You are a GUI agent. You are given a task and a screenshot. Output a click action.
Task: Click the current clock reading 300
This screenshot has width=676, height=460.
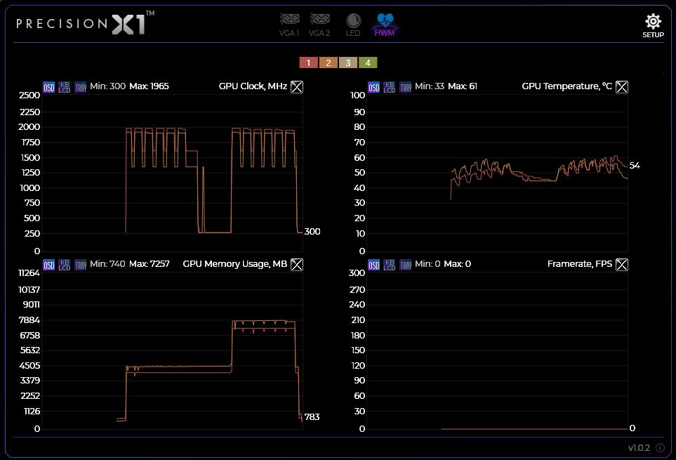click(312, 232)
